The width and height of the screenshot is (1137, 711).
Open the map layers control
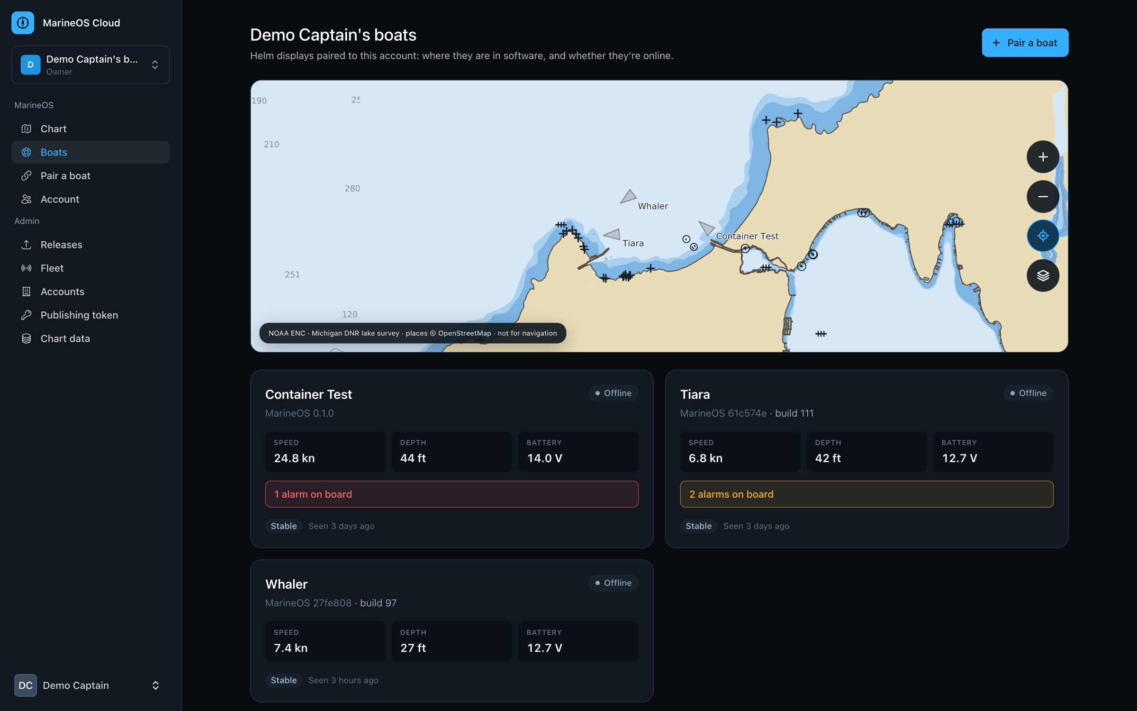coord(1043,275)
